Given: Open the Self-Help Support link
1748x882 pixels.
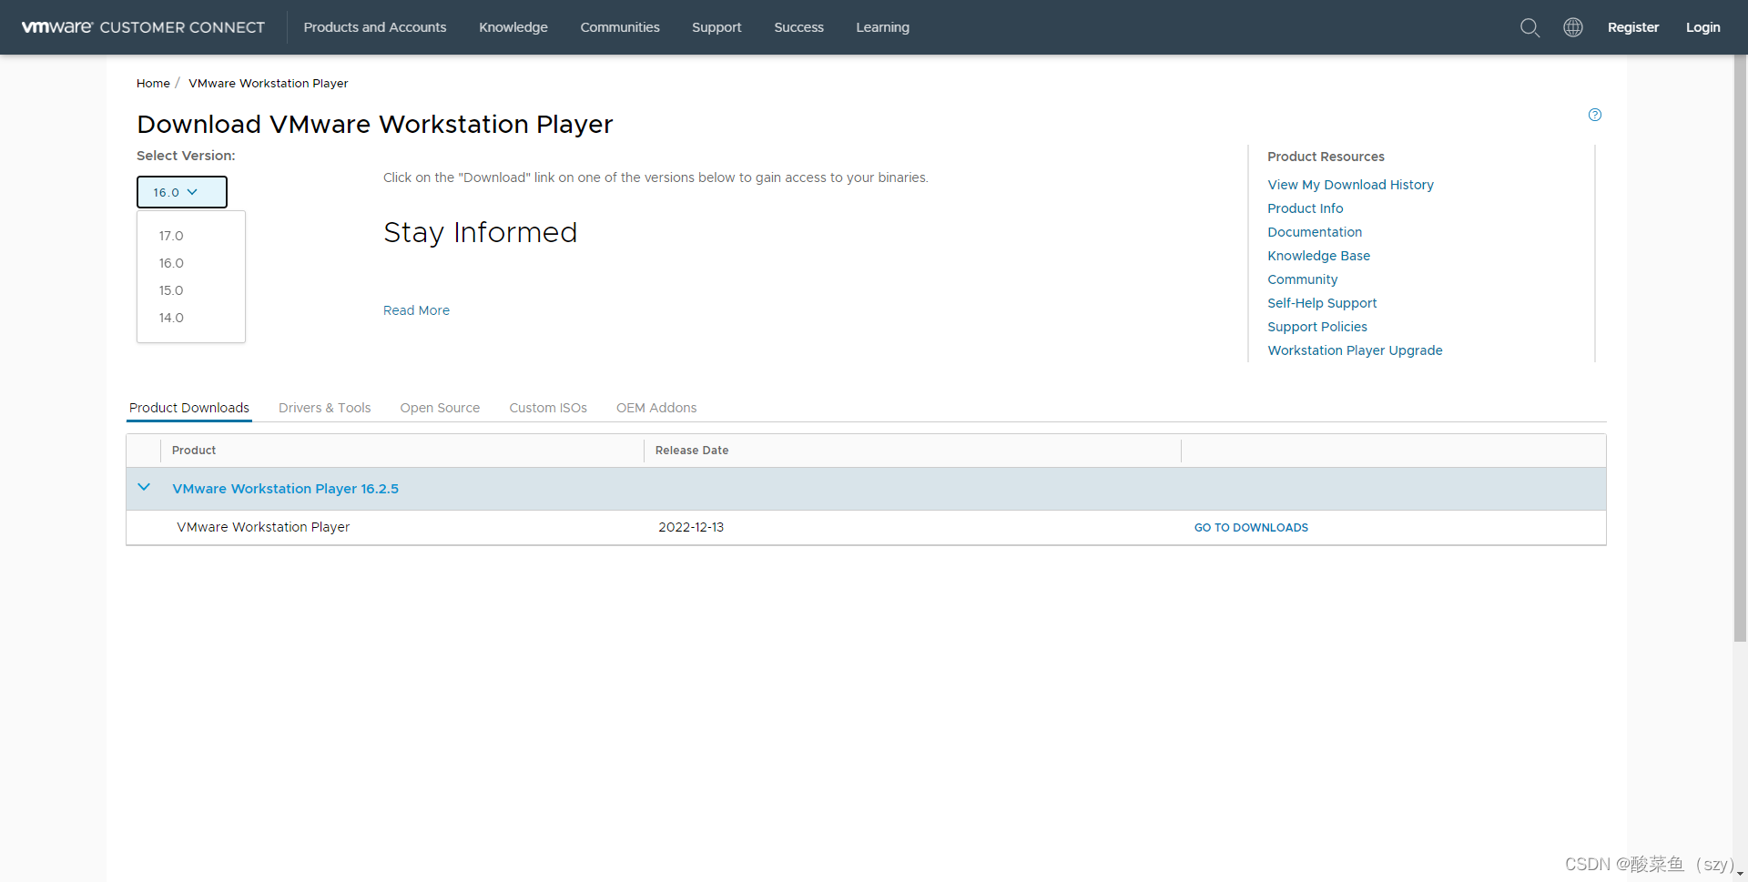Looking at the screenshot, I should [1322, 303].
